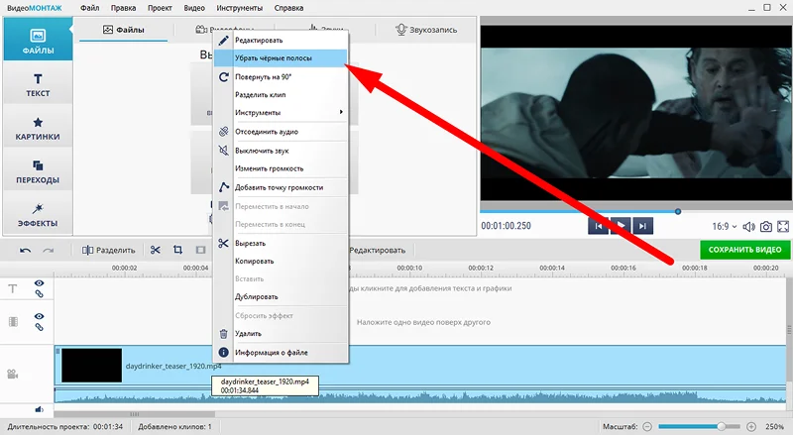
Task: Click the audio track speaker icon
Action: [40, 409]
